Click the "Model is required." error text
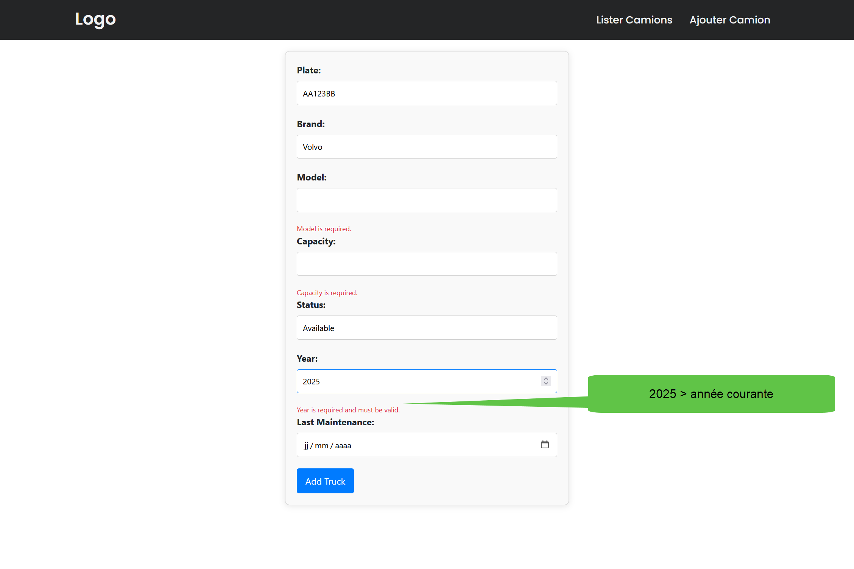This screenshot has width=854, height=569. point(324,229)
